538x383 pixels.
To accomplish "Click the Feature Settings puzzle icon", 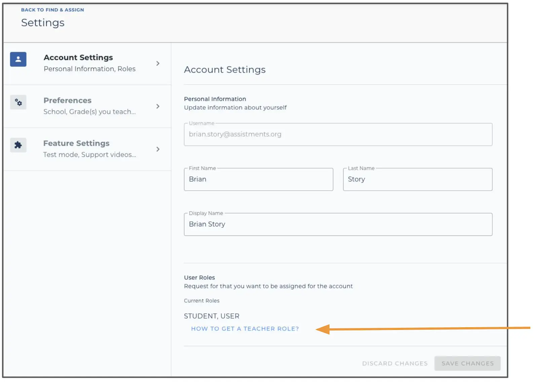I will point(18,145).
